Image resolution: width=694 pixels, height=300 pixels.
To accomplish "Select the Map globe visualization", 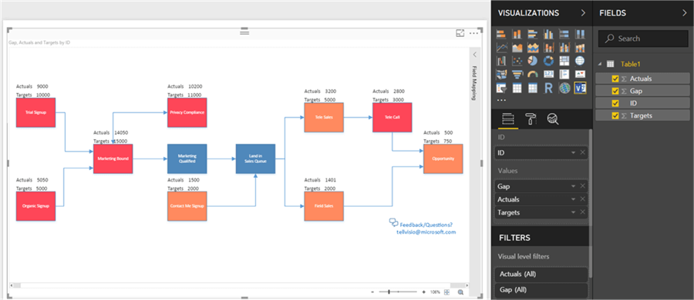I will [x=580, y=61].
